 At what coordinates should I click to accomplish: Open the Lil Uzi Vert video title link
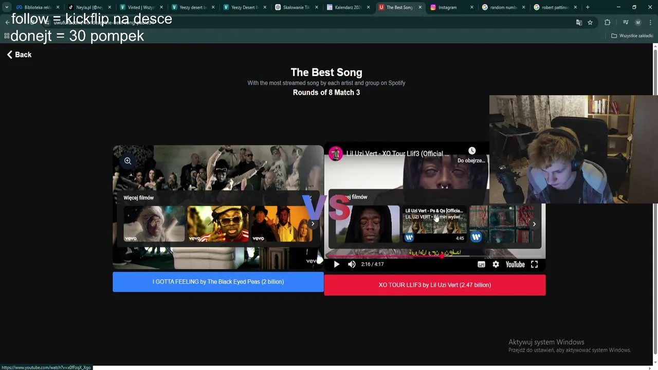(x=397, y=154)
